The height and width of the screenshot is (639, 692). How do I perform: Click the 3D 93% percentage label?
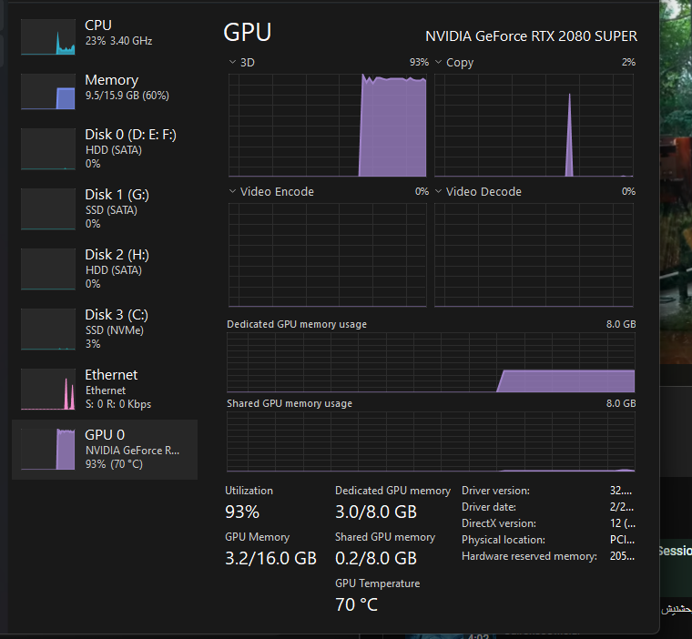coord(419,62)
